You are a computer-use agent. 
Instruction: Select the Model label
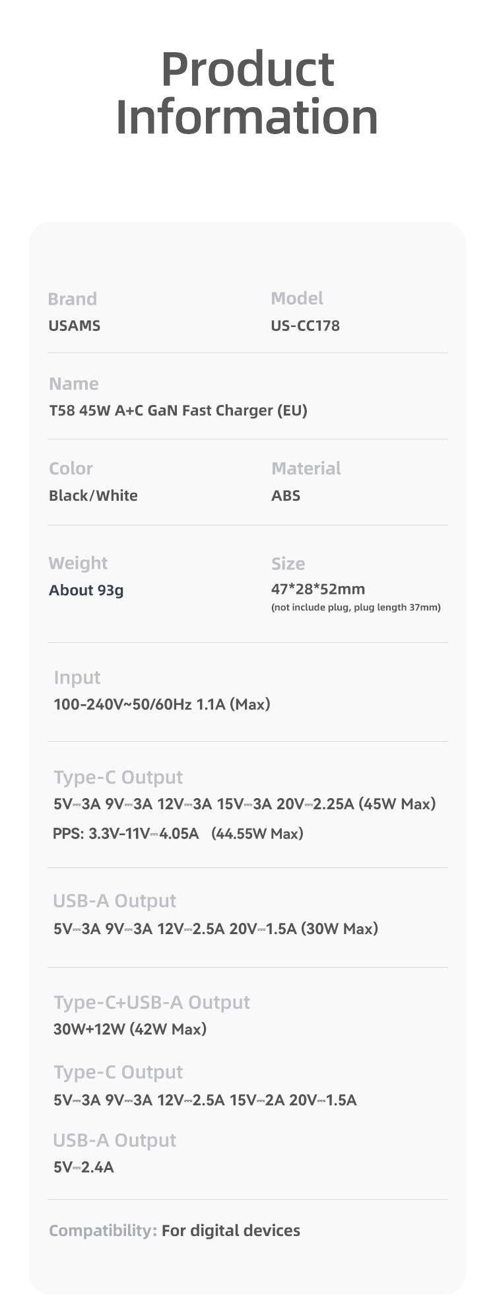297,298
